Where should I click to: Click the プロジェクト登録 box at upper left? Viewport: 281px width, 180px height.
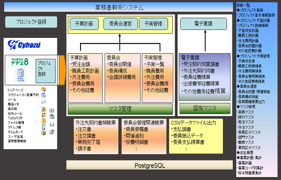point(31,22)
